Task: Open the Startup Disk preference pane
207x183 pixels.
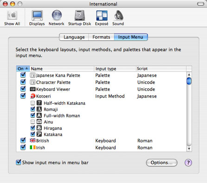Action: (79, 18)
